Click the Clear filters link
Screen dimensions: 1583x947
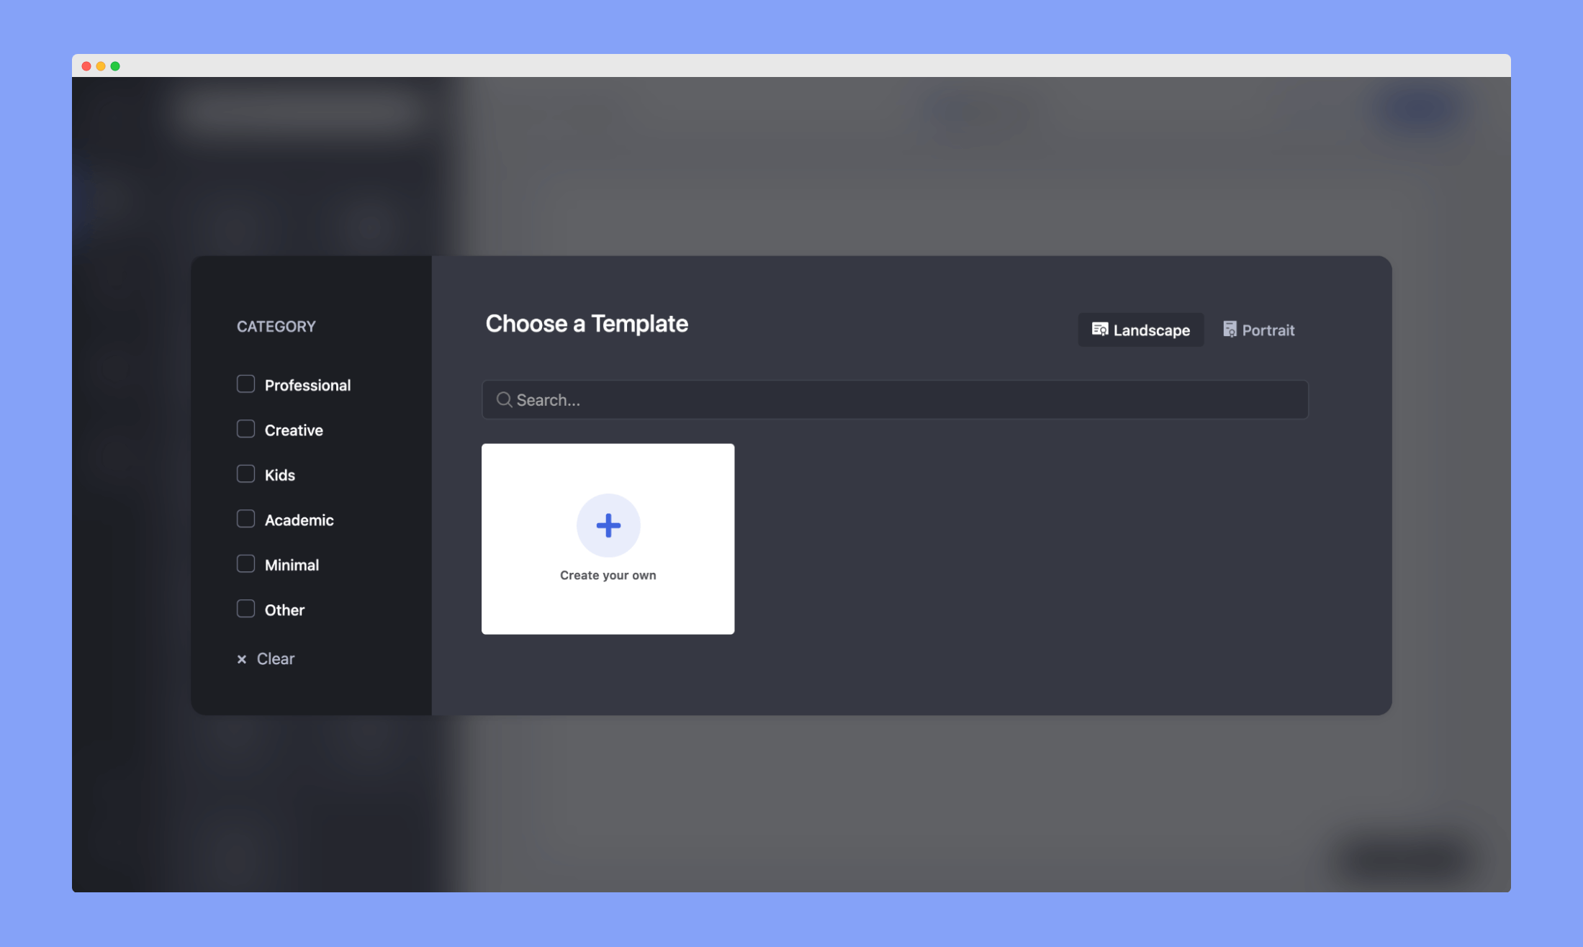(x=275, y=658)
